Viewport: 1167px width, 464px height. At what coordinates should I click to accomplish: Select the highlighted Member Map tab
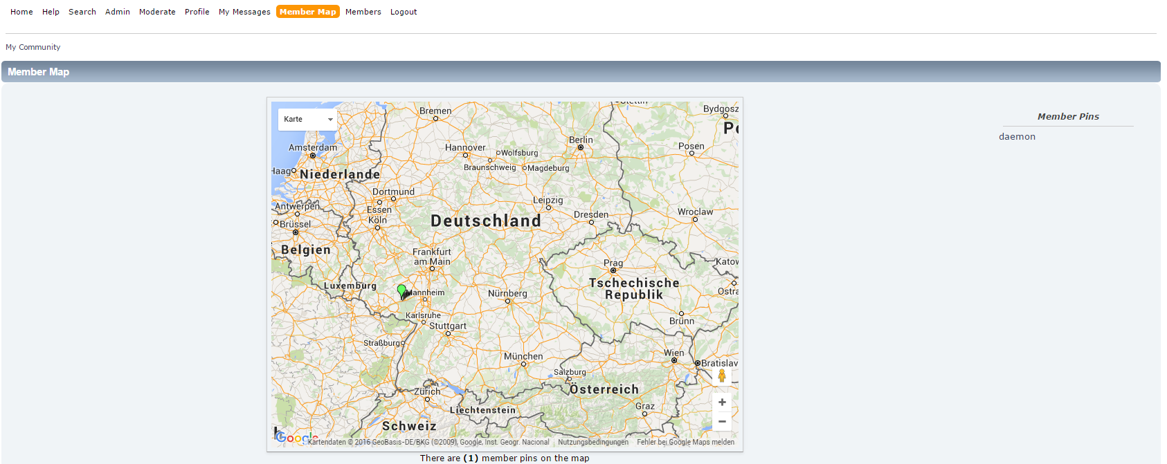tap(308, 12)
